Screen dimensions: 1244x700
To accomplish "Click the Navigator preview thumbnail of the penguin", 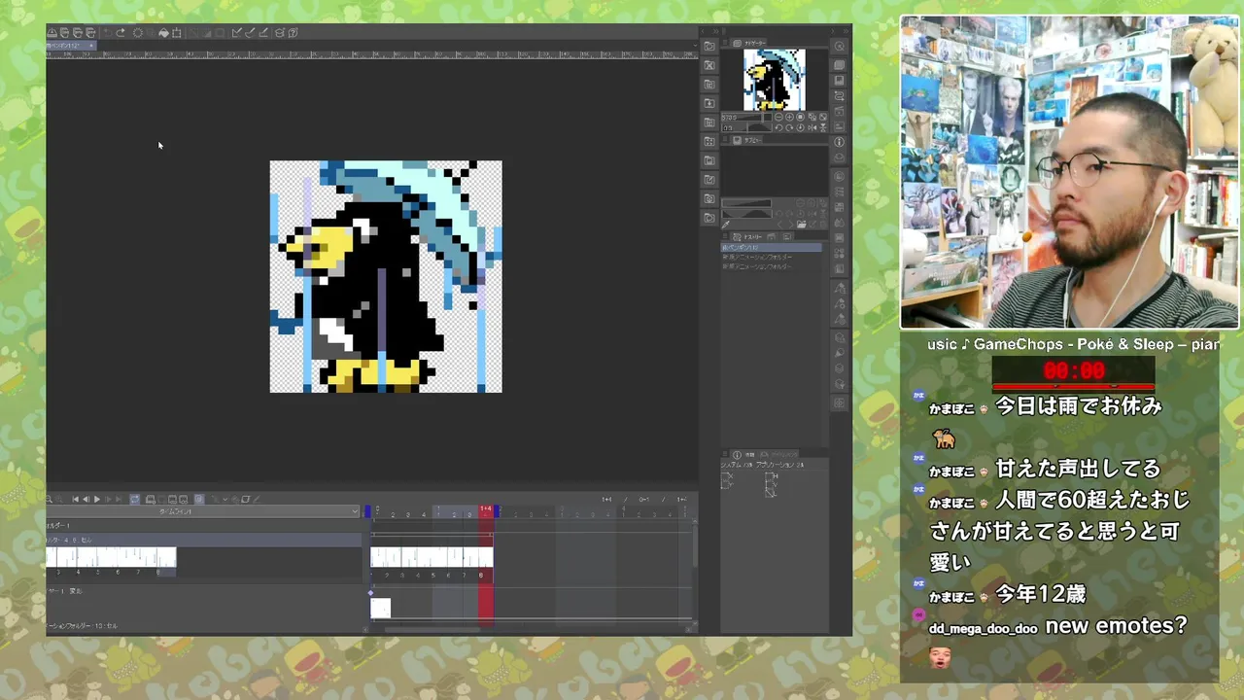I will [x=775, y=80].
